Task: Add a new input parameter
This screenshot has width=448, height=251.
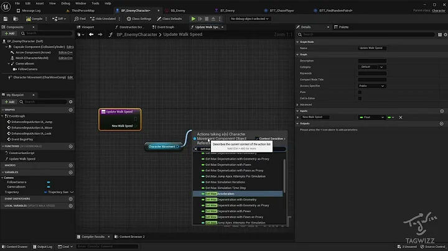Action: click(442, 111)
